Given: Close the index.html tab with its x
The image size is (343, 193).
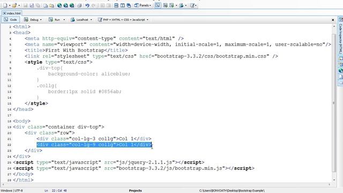Looking at the screenshot, I should pyautogui.click(x=4, y=13).
